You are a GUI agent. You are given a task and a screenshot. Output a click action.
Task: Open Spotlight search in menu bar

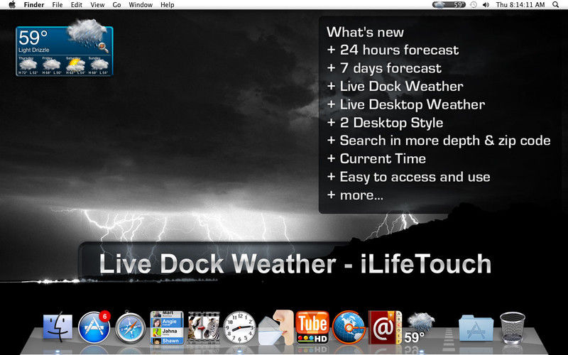[x=555, y=5]
